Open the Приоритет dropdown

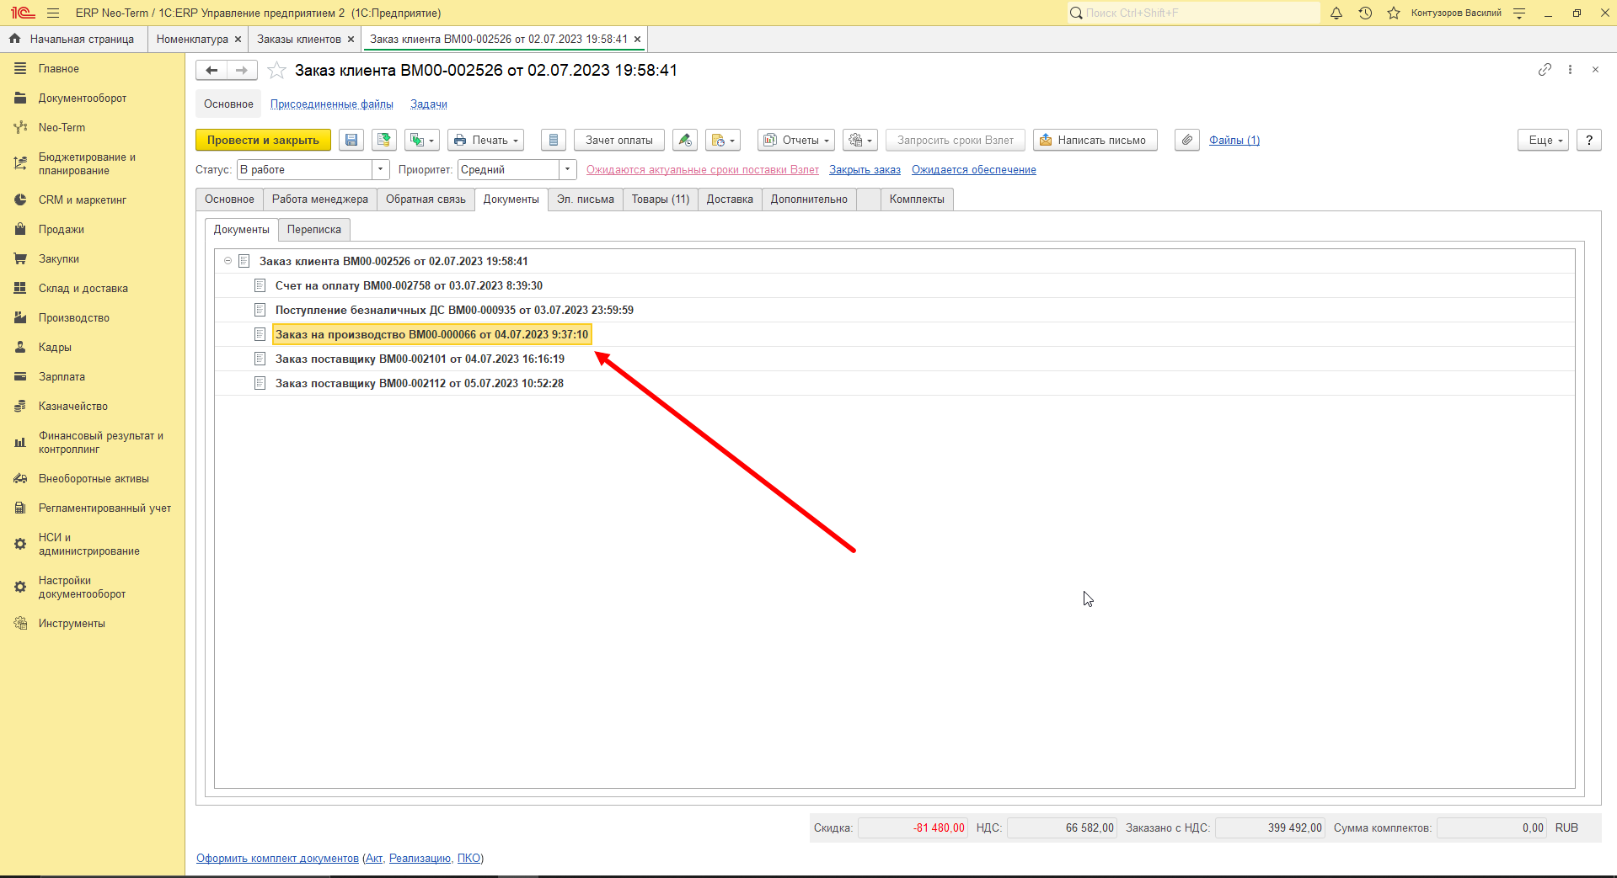(x=568, y=170)
